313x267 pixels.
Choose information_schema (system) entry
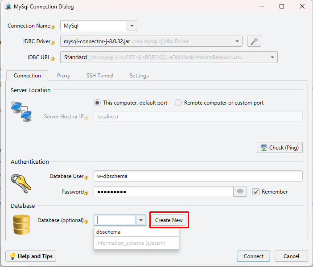coord(136,243)
